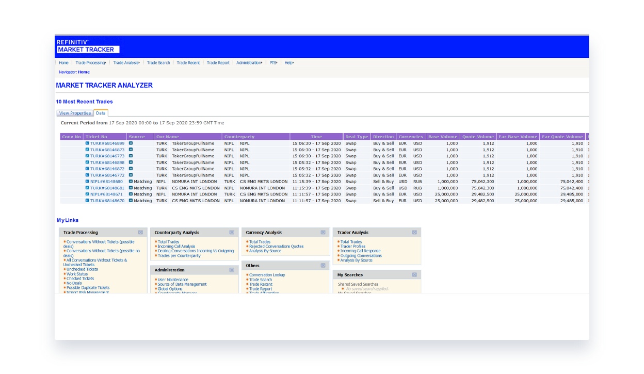
Task: Open ticket link NIPL#68148680
Action: coord(107,182)
